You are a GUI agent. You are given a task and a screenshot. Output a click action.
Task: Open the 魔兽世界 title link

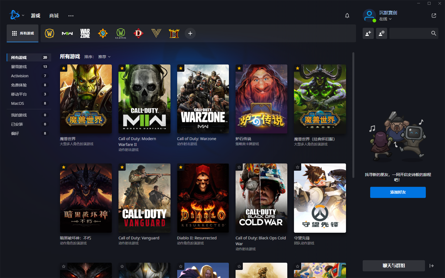68,139
